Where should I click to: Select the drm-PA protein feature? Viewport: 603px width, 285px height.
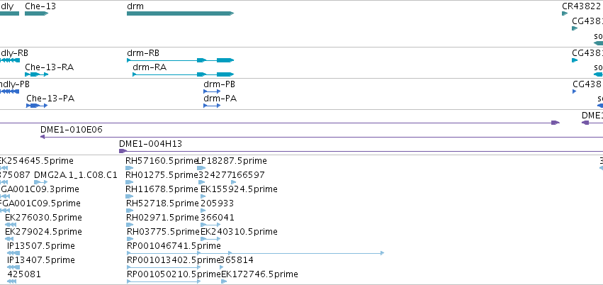click(x=212, y=106)
